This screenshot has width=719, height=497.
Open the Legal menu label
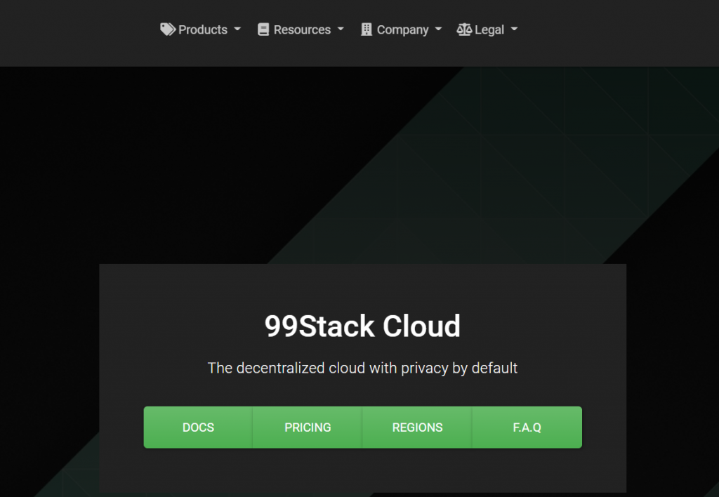pos(489,30)
